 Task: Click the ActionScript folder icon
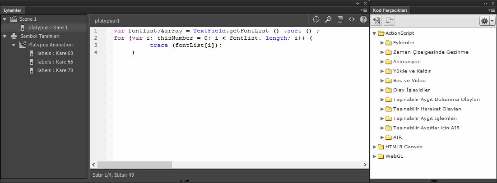[381, 33]
